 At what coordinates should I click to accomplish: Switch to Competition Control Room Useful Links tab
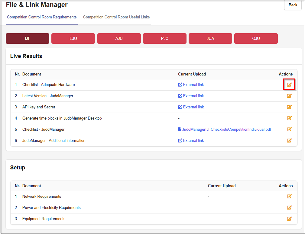[116, 17]
